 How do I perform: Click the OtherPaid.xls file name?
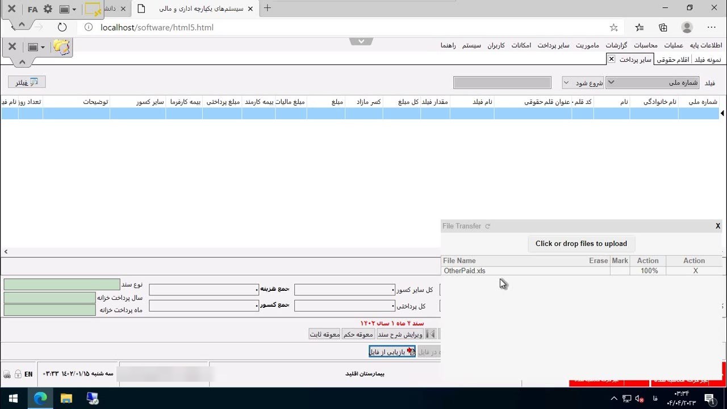click(x=465, y=271)
